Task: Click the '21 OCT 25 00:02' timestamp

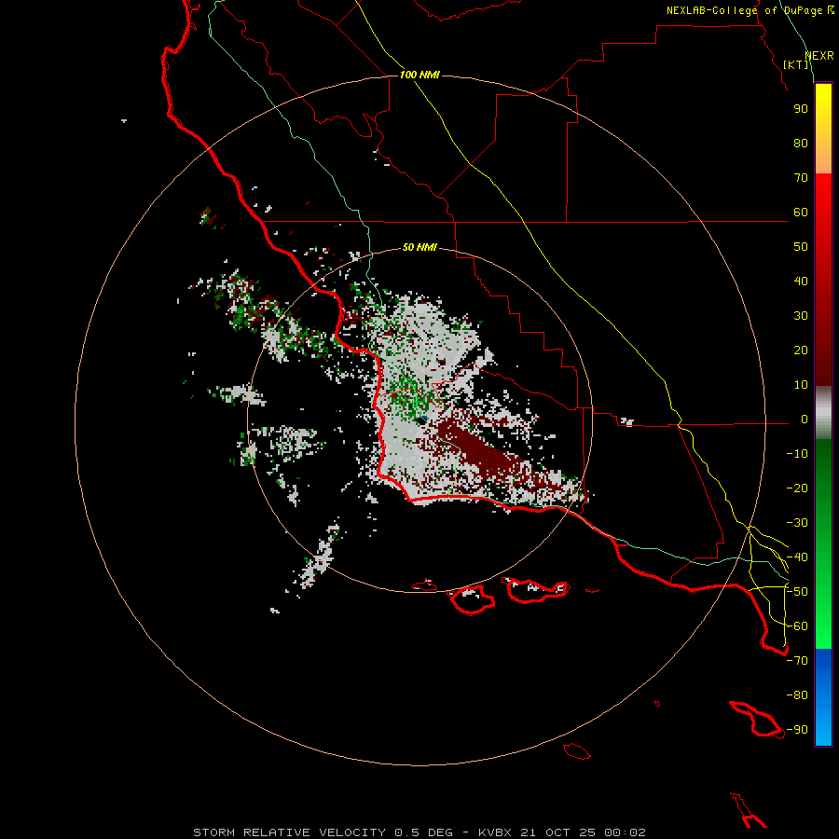Action: point(583,832)
